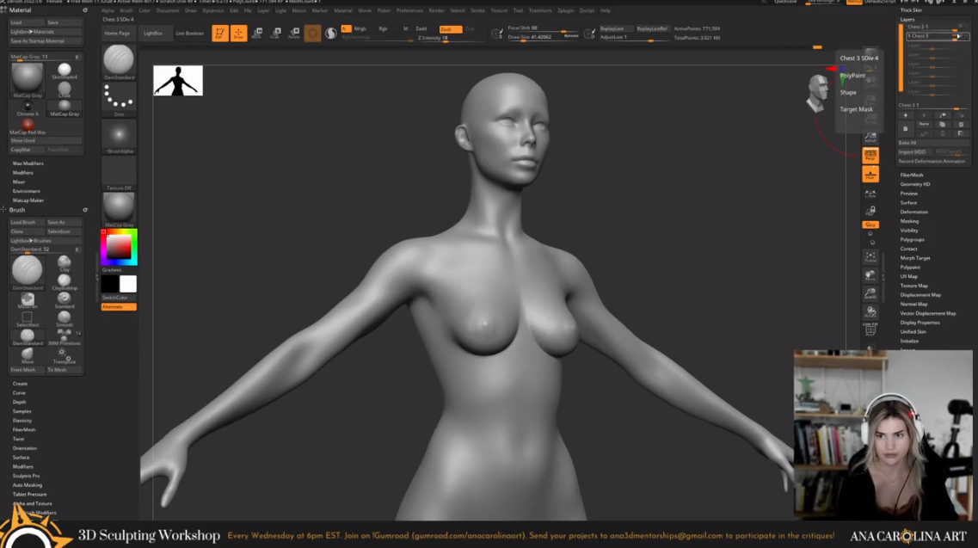Click Save As Startup Material
978x548 pixels.
46,41
